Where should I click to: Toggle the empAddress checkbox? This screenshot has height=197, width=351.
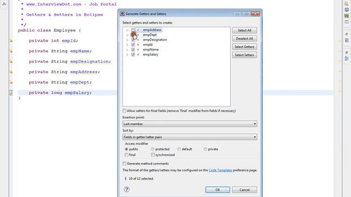coord(133,30)
